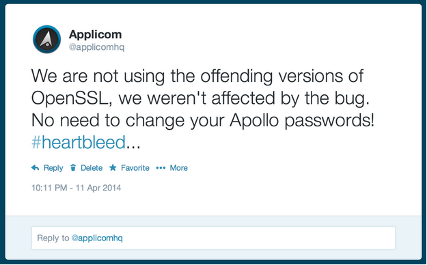Click the reply arrow icon
The width and height of the screenshot is (427, 265).
(35, 168)
